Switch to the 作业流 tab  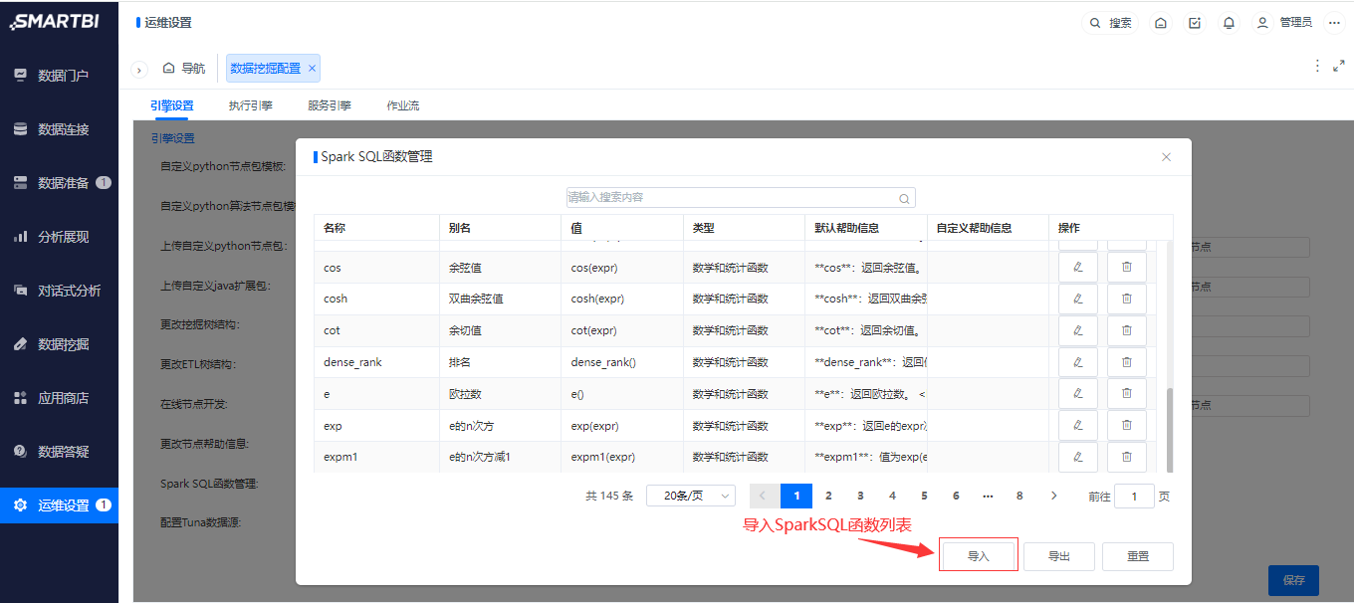[403, 105]
